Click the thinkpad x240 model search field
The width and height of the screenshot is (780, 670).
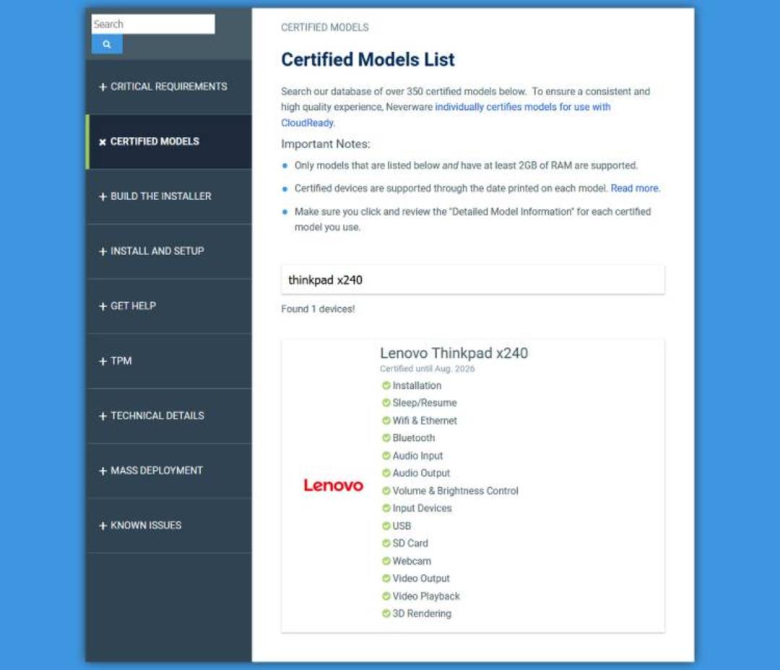click(x=472, y=280)
